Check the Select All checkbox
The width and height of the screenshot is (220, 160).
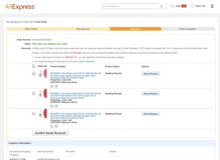34,66
